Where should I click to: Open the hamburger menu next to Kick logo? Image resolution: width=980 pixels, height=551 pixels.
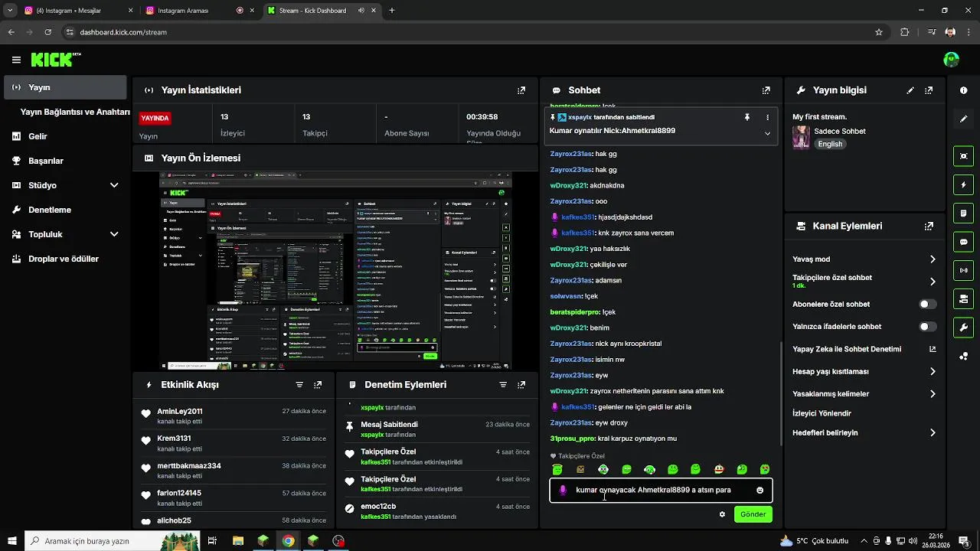pos(16,60)
